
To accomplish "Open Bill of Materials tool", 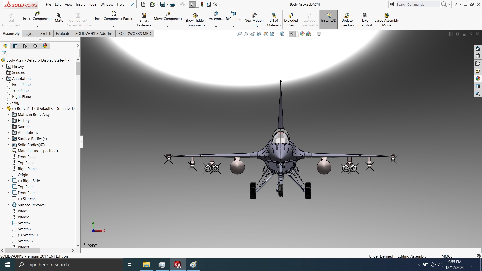I will (x=274, y=20).
